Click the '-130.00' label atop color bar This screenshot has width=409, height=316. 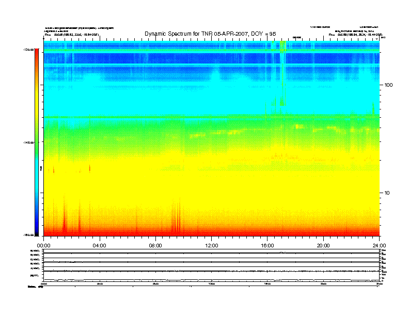click(28, 49)
